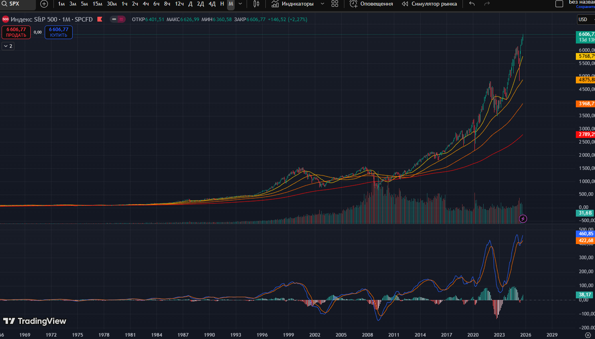
Task: Expand the timeframe list dropdown arrow
Action: click(240, 4)
